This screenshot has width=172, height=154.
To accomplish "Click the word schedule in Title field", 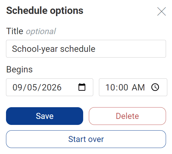I will pyautogui.click(x=78, y=49).
